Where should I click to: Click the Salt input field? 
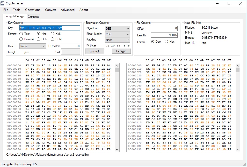click(71, 52)
